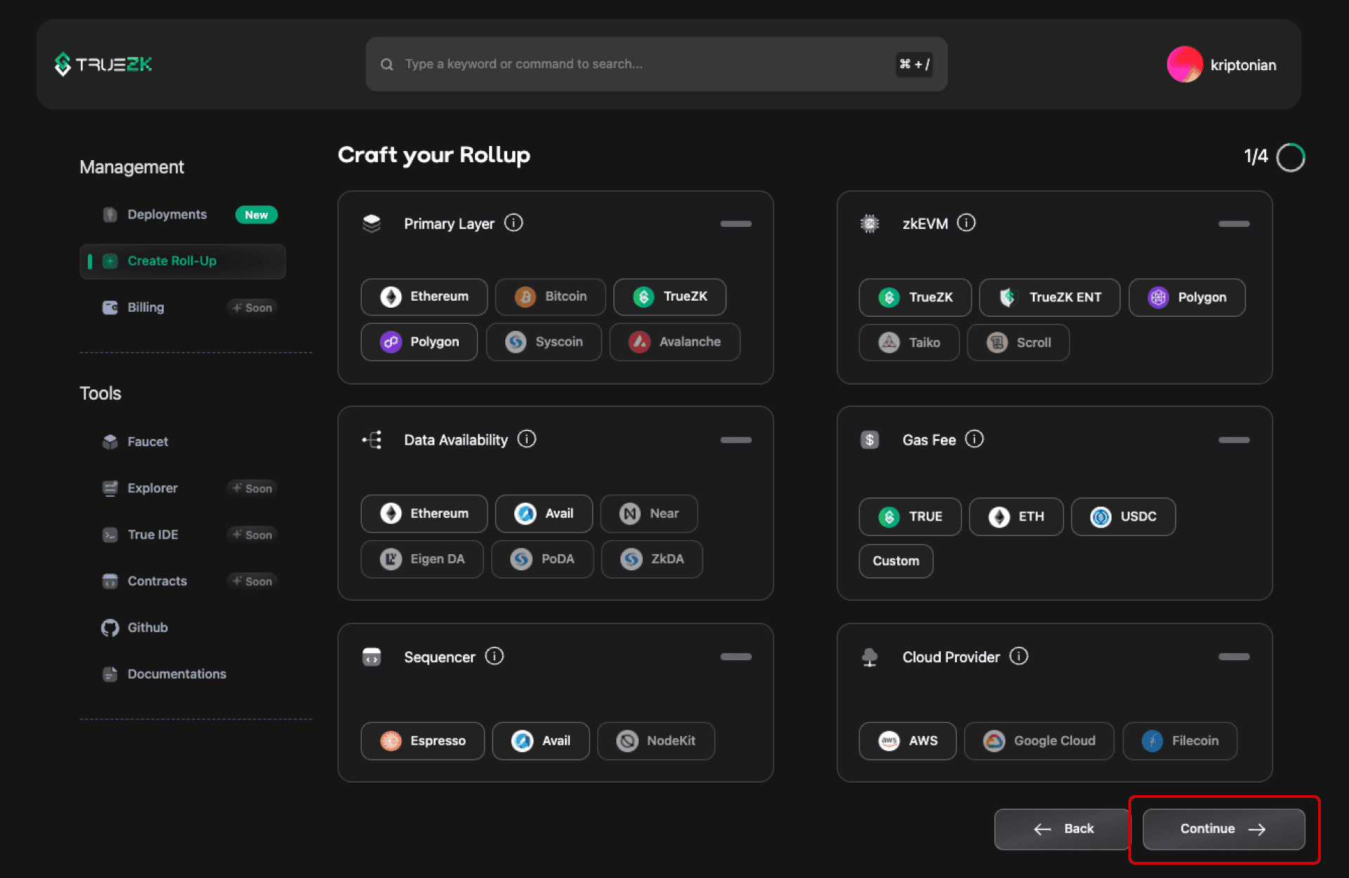
Task: Select Avail for Data Availability
Action: point(545,513)
